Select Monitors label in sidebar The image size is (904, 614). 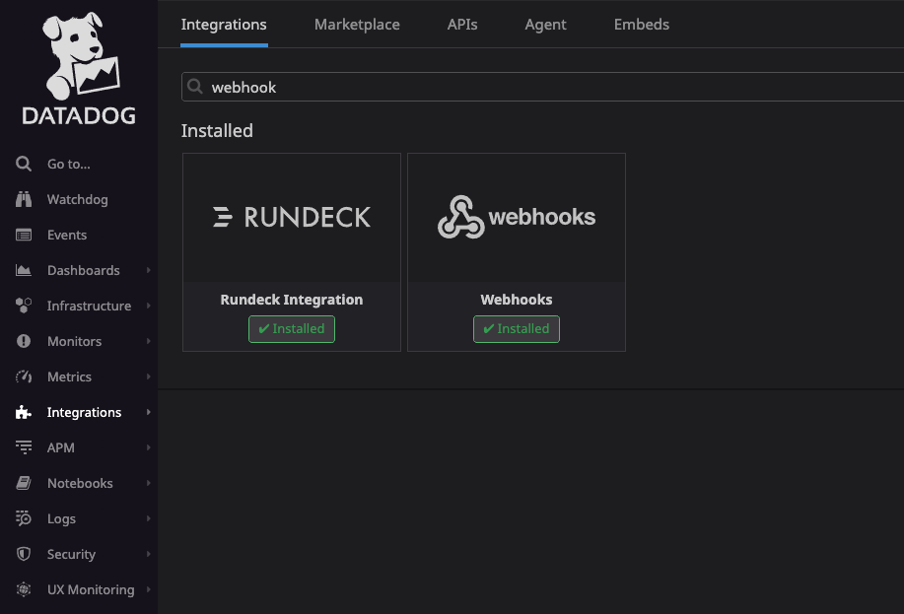click(x=74, y=341)
